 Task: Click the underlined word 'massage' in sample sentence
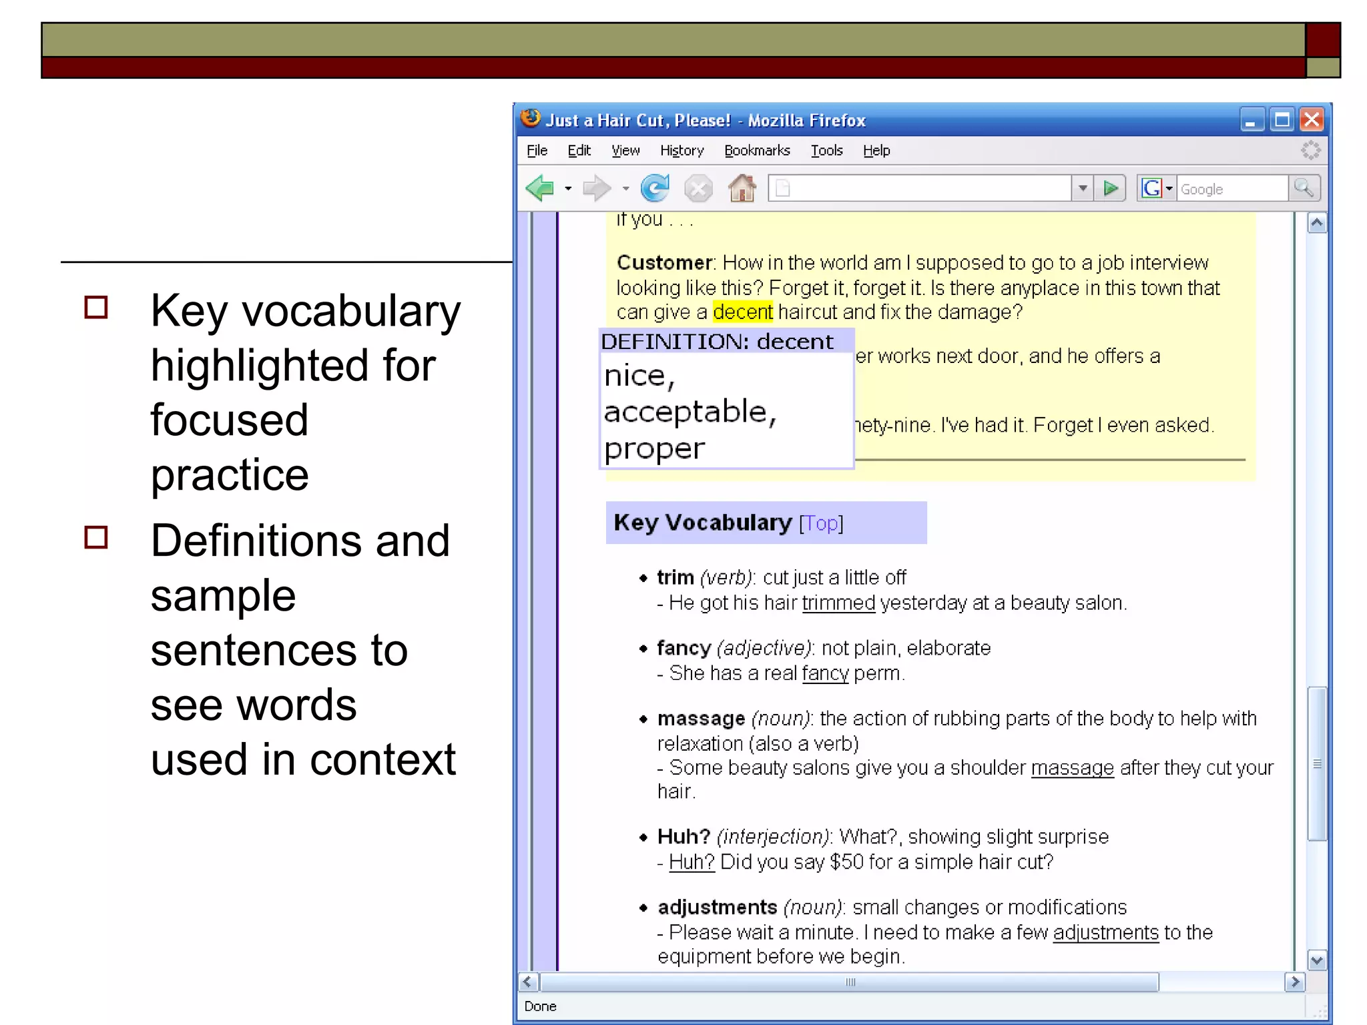click(x=1073, y=768)
